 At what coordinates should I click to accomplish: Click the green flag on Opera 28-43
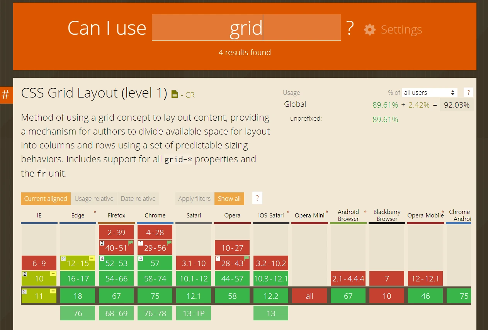(247, 258)
